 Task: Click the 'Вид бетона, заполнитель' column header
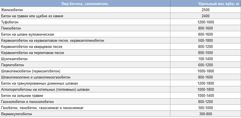click(85, 4)
